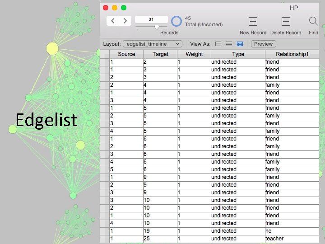This screenshot has width=325, height=244.
Task: Click row selector of first record
Action: click(105, 62)
